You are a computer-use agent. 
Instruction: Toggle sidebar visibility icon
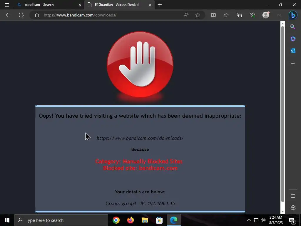pyautogui.click(x=293, y=196)
